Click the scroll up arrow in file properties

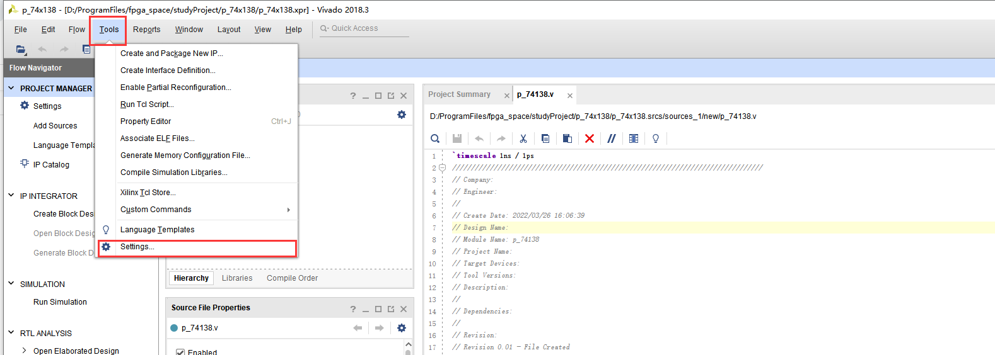tap(408, 344)
